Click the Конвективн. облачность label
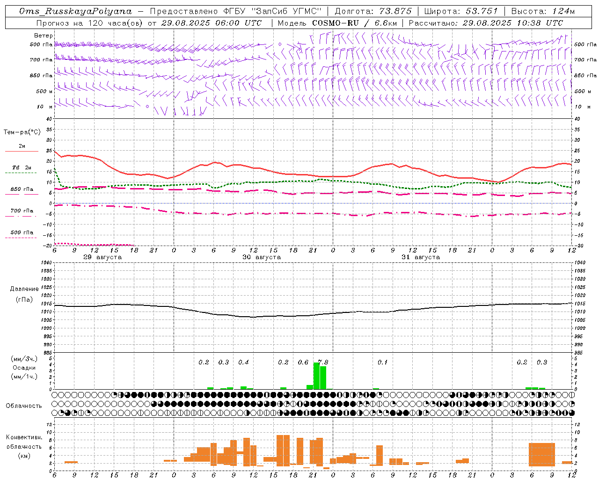Screen dimensions: 599x479 pos(24,442)
